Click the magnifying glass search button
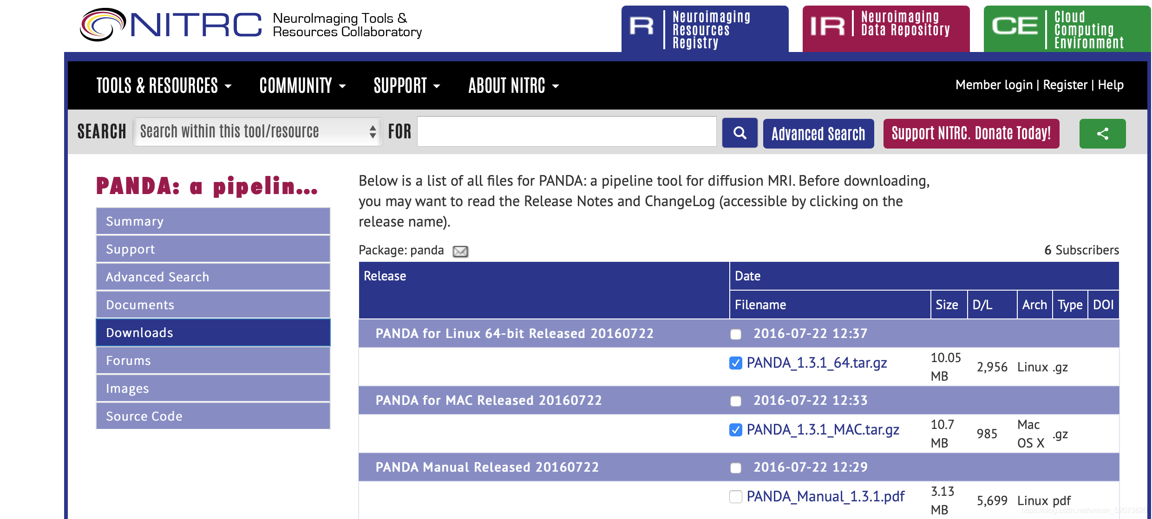The image size is (1152, 519). click(740, 133)
